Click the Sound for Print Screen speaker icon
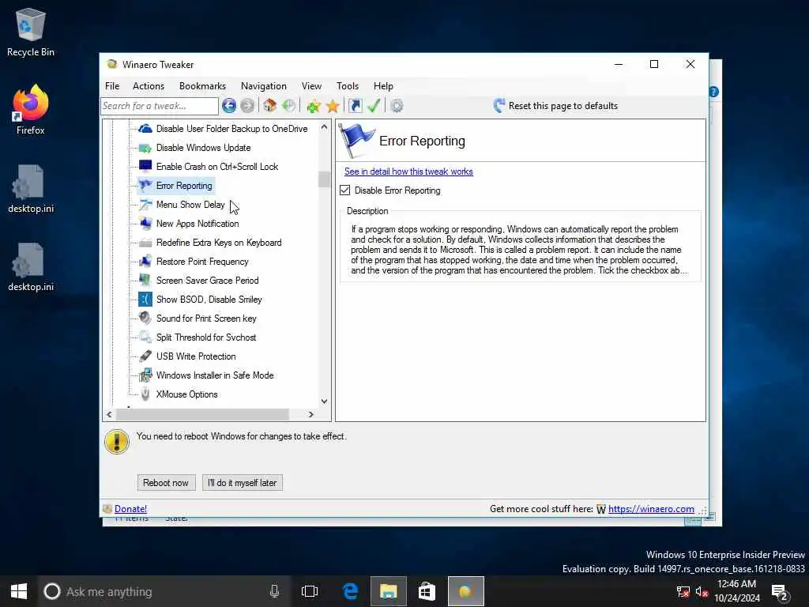This screenshot has width=809, height=607. 145,318
